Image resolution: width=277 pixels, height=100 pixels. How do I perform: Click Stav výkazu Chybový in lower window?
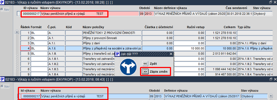click(x=254, y=96)
